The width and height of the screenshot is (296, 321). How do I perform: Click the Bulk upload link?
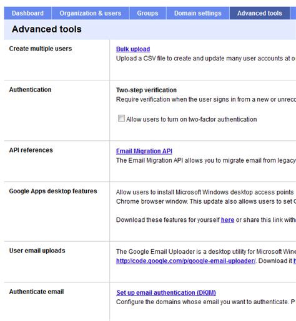(x=133, y=49)
